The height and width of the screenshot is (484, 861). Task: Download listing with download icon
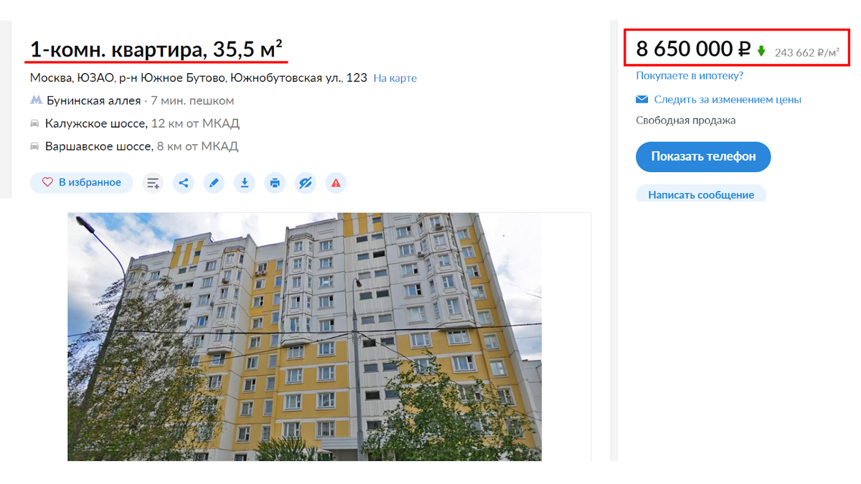click(x=245, y=183)
